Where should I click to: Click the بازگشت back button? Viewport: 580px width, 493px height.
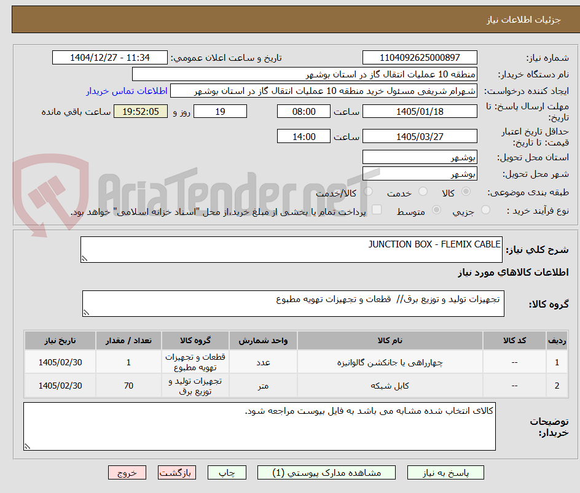pos(177,473)
